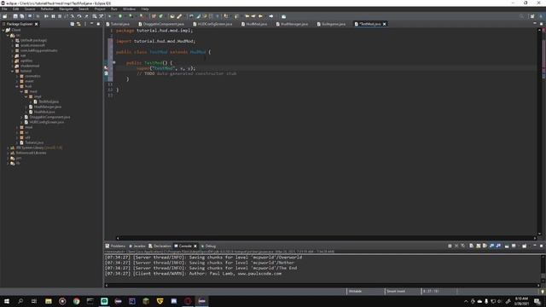Expand DraggableComponent.java tree node
Screen dimensions: 546x307
(x=21, y=118)
